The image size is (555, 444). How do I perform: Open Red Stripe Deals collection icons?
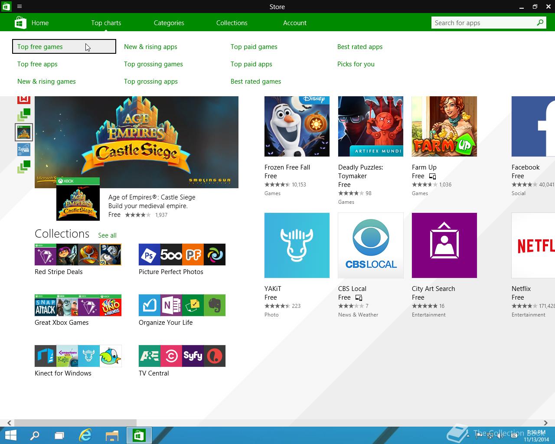tap(78, 255)
